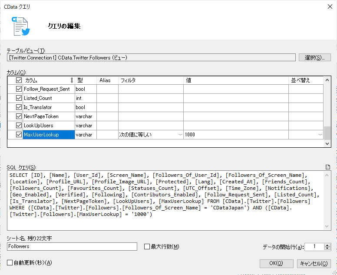The image size is (337, 275).
Task: Select the LookUpUsers column name cell
Action: pos(49,126)
